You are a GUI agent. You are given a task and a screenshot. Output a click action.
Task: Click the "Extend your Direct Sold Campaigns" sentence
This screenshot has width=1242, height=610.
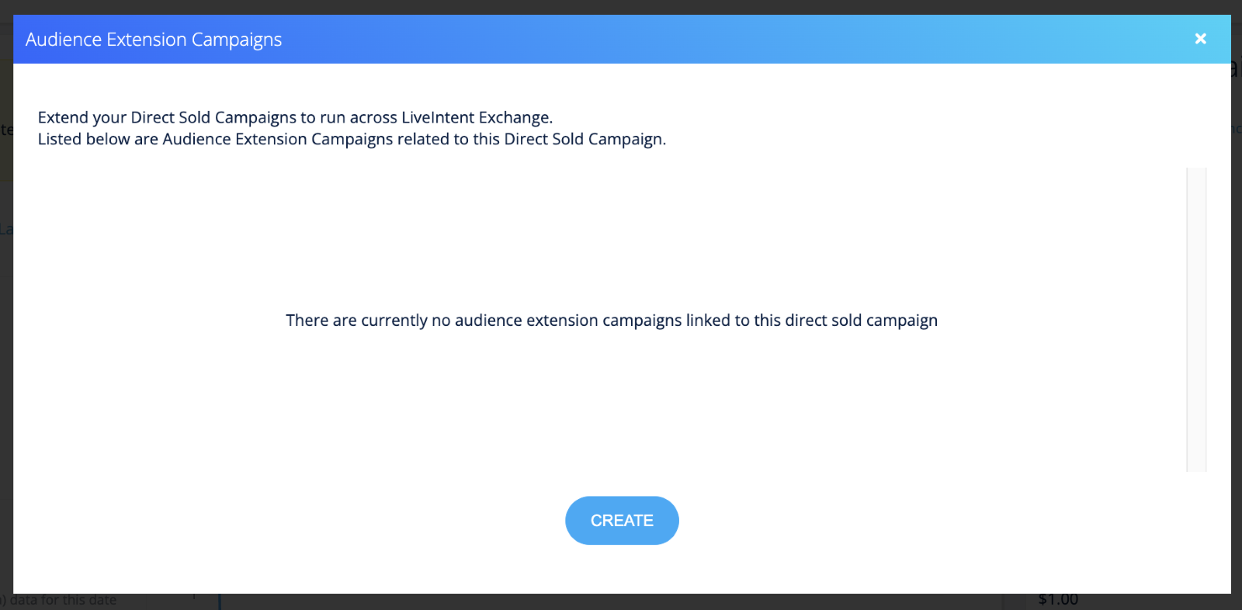coord(295,117)
